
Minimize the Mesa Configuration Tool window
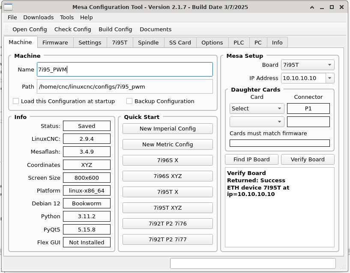point(322,7)
